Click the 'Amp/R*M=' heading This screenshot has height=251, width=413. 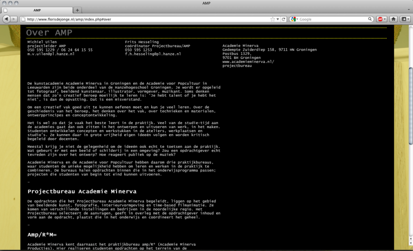point(42,234)
